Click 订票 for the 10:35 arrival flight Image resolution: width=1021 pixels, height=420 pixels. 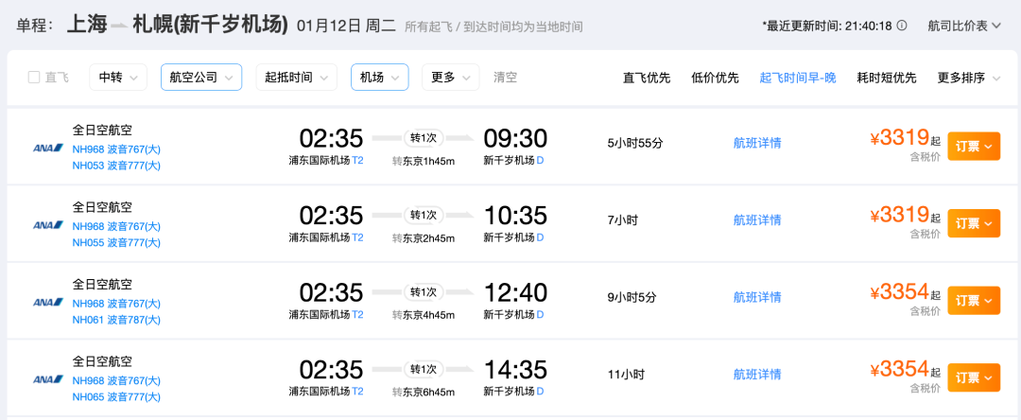click(974, 223)
